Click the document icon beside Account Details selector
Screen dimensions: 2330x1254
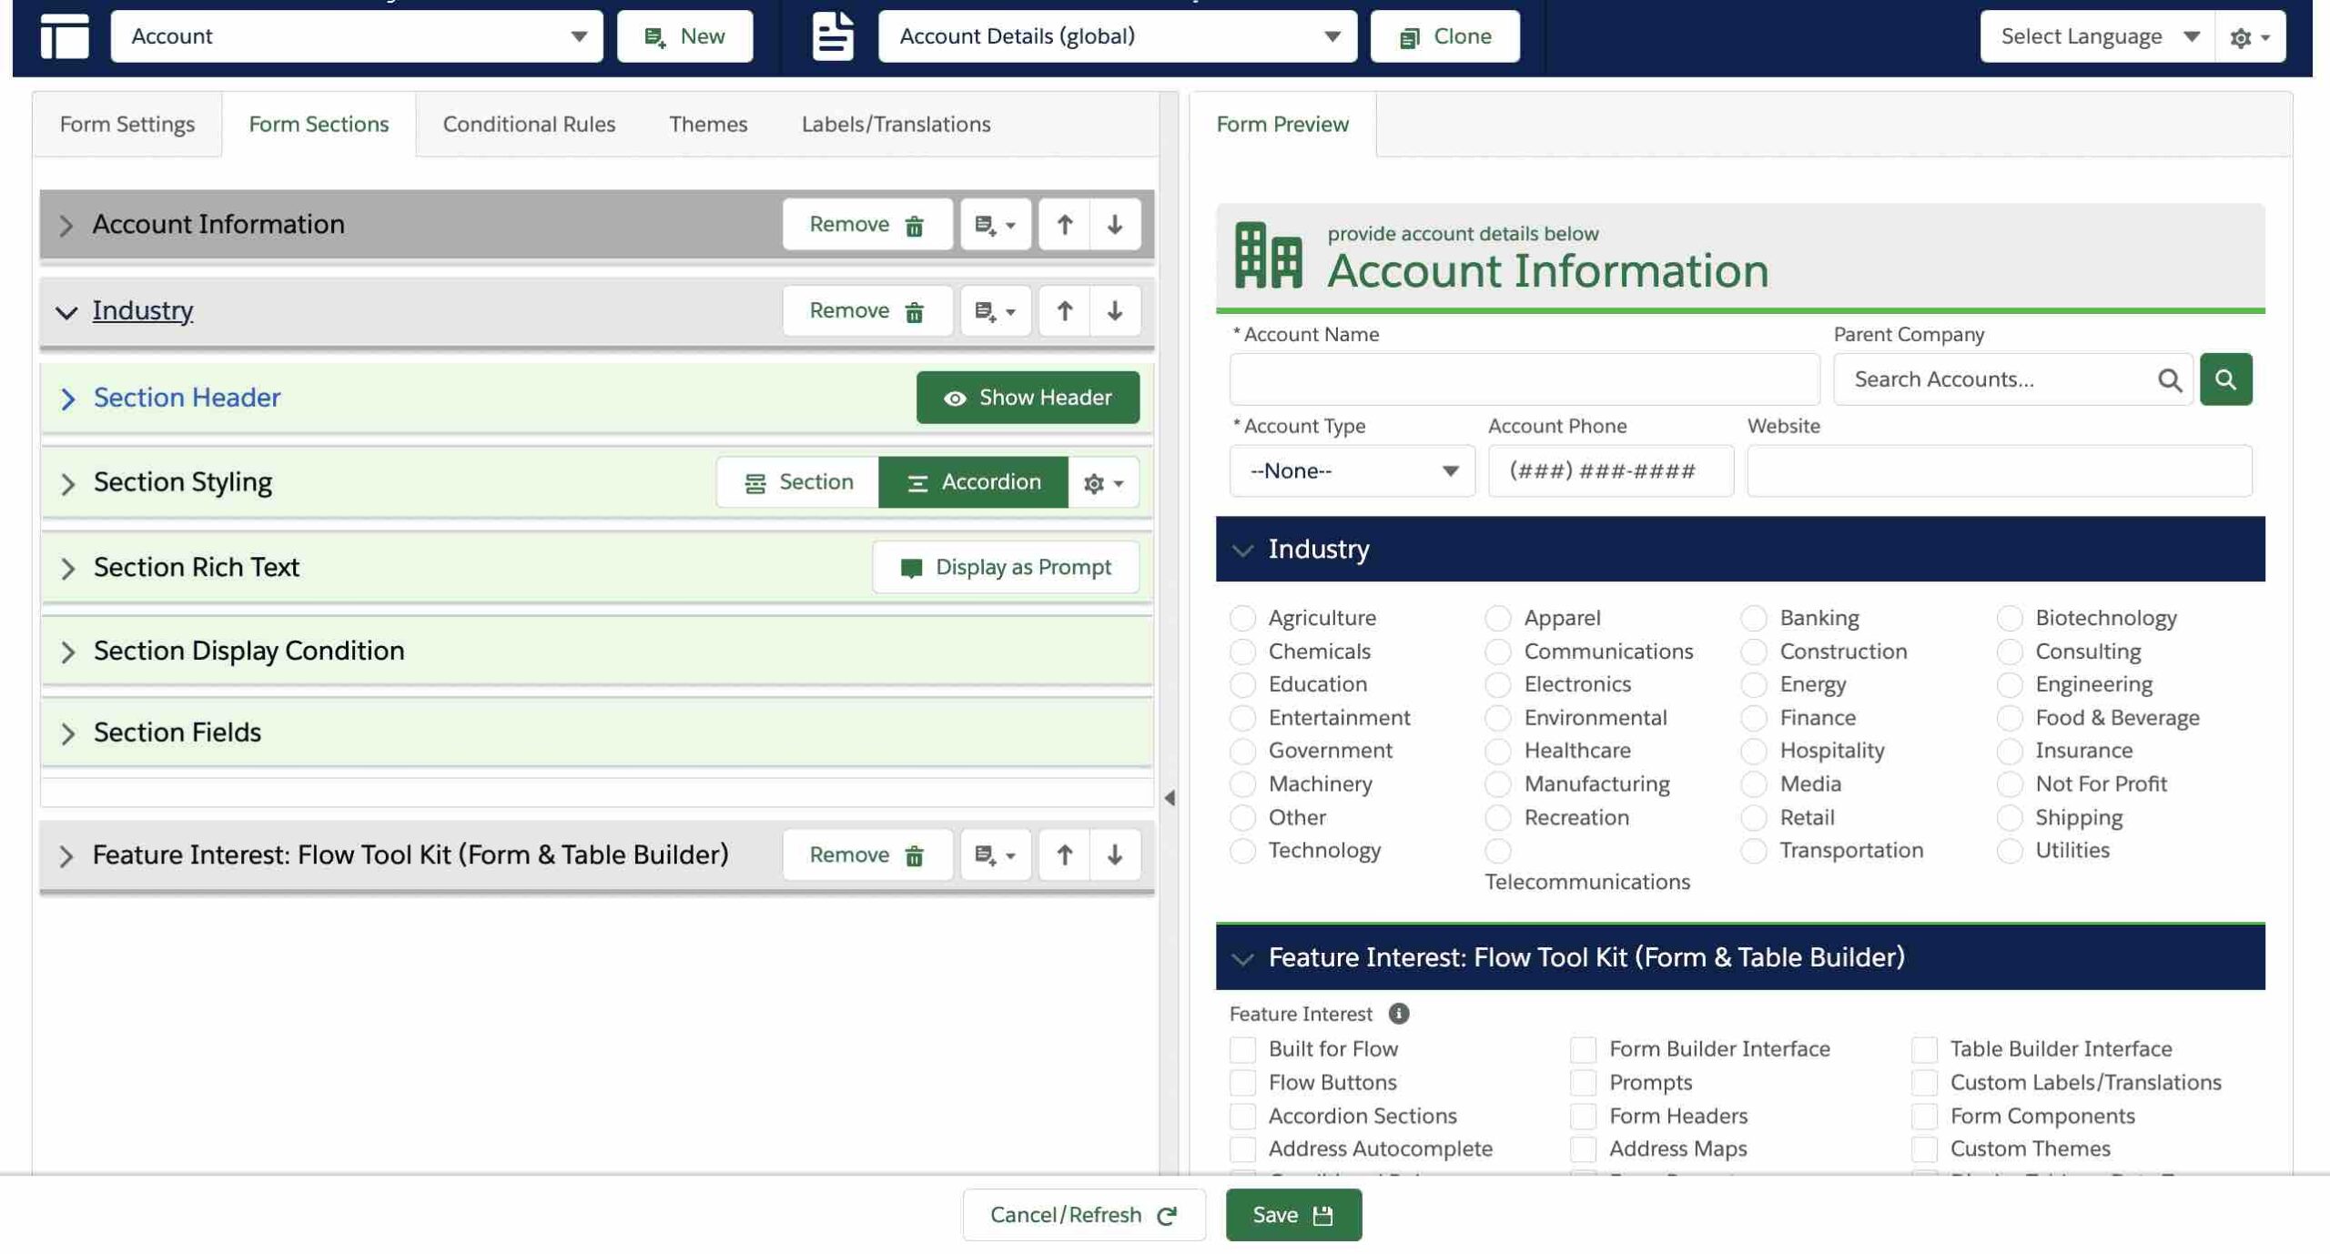tap(831, 36)
